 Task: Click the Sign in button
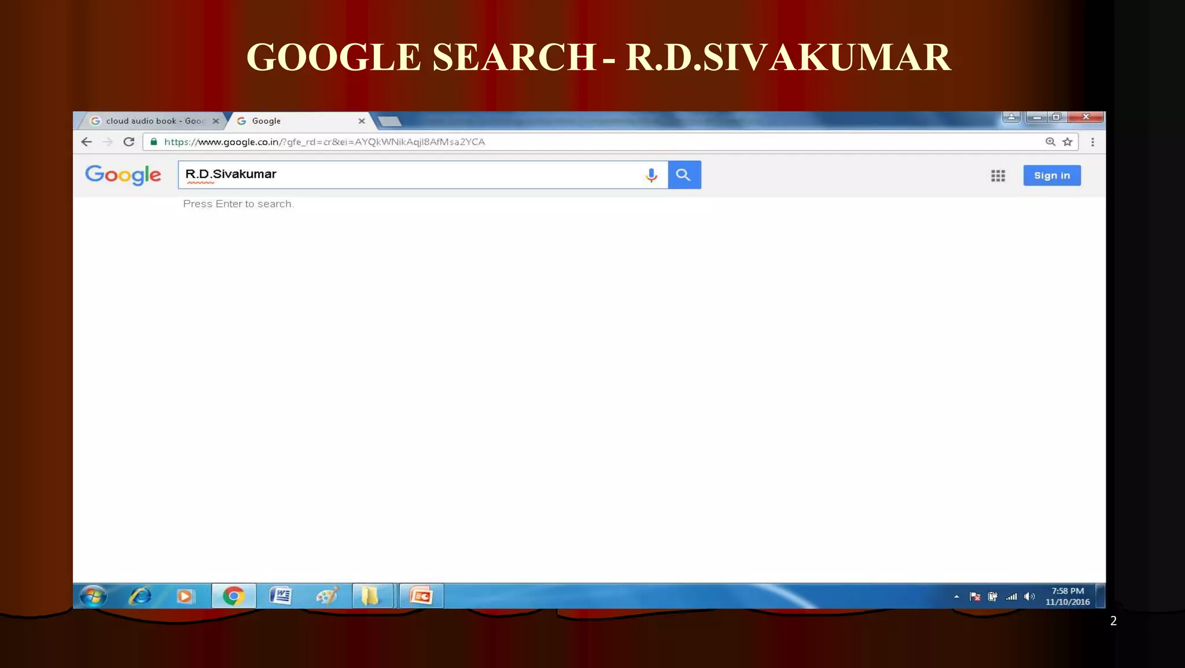click(x=1051, y=175)
